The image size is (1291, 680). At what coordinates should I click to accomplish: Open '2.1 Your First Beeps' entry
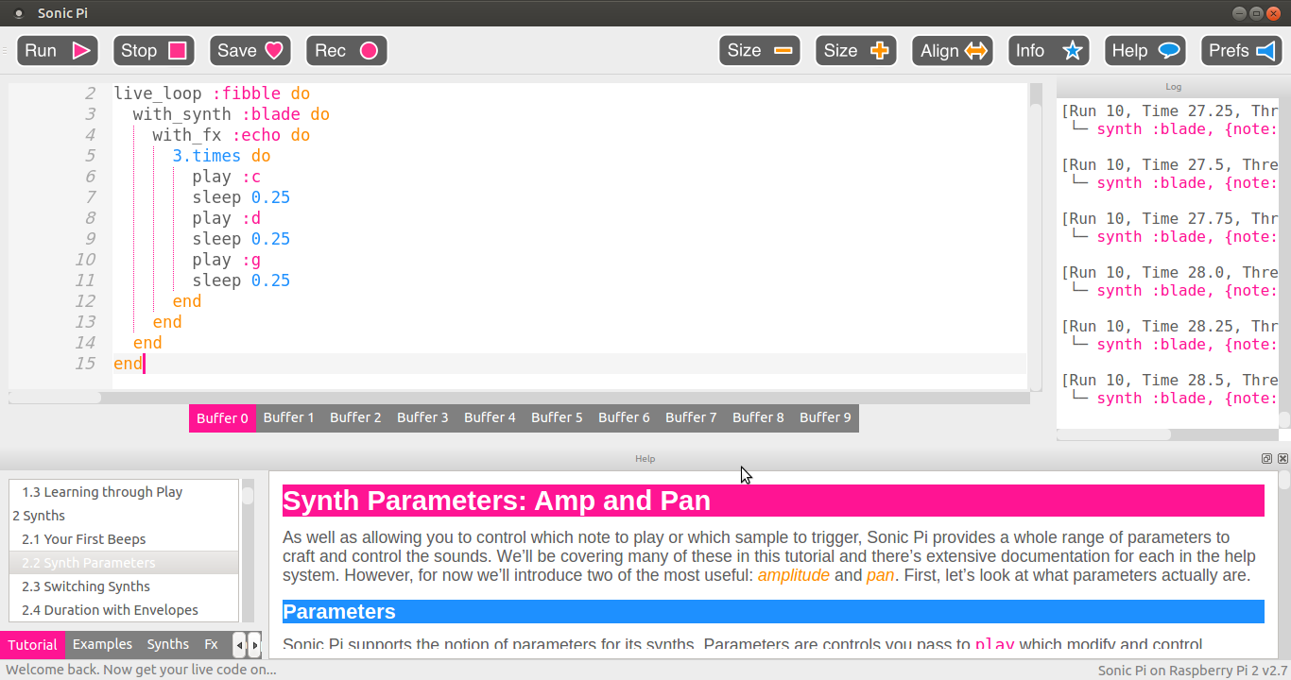point(124,539)
